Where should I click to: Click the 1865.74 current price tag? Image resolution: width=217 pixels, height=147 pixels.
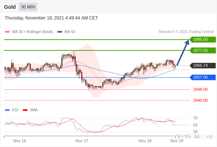point(203,65)
